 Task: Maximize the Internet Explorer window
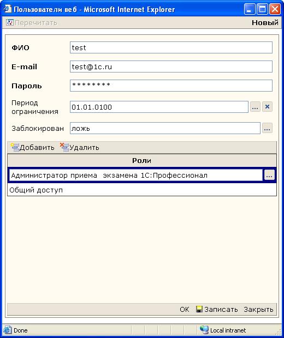262,9
